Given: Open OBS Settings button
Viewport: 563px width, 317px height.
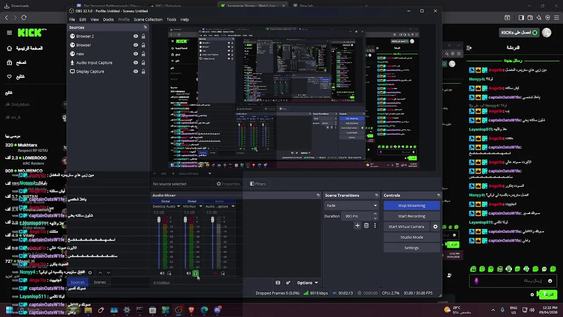Looking at the screenshot, I should pos(412,248).
